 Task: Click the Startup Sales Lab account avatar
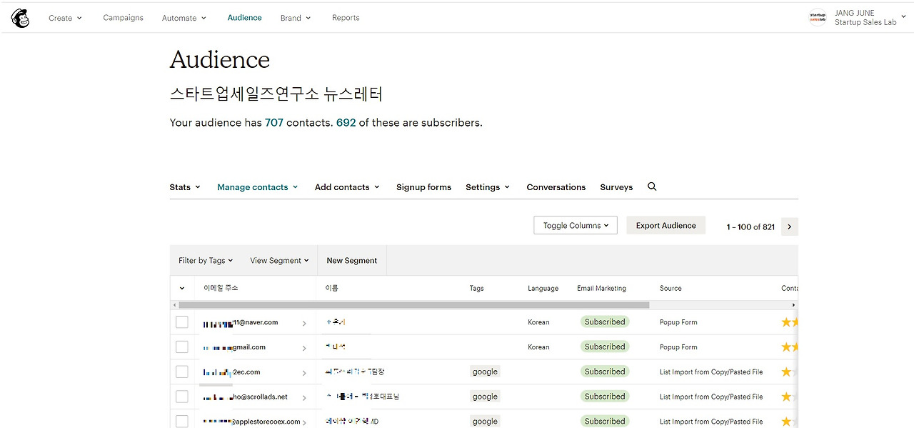tap(818, 18)
